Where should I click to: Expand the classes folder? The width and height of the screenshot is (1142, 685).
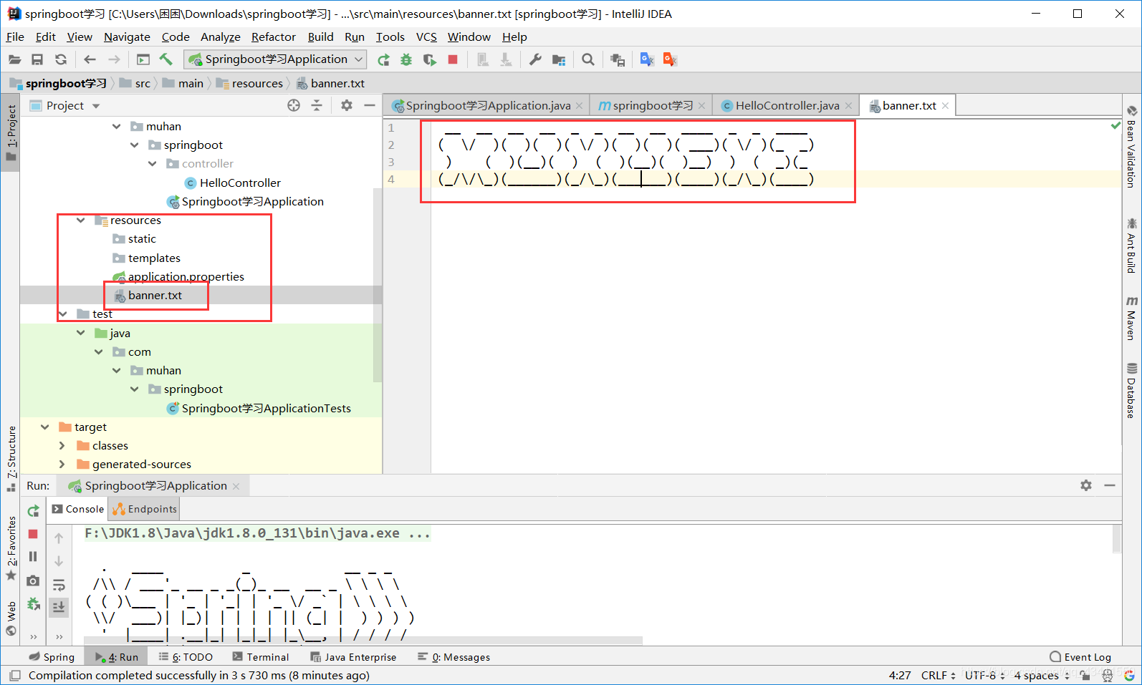pyautogui.click(x=62, y=445)
